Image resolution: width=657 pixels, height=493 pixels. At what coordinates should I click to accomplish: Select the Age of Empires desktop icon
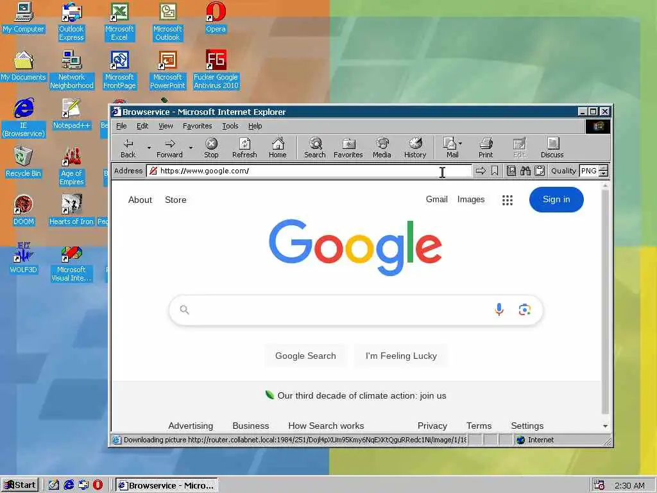point(72,166)
